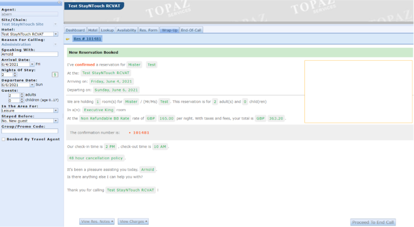Open the Stayed Before dropdown
The width and height of the screenshot is (414, 227).
(x=56, y=121)
